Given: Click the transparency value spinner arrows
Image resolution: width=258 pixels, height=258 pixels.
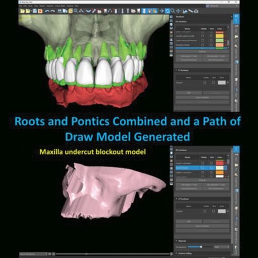Looking at the screenshot, I should tap(228, 247).
